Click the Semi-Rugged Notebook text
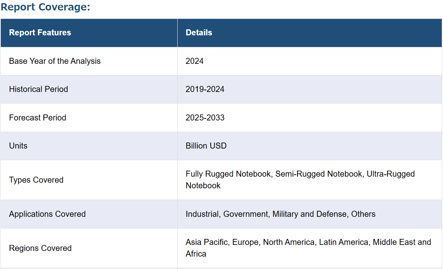443x269 pixels. (x=318, y=174)
